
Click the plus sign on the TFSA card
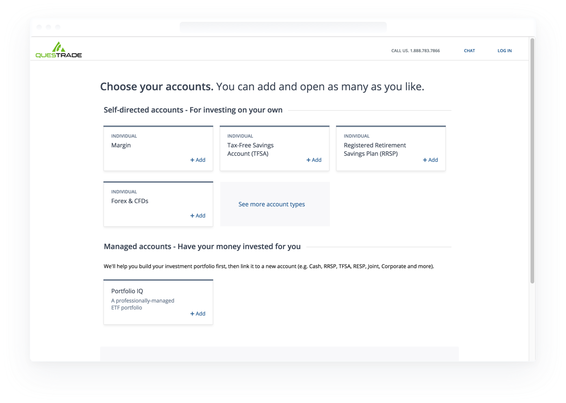tap(309, 160)
